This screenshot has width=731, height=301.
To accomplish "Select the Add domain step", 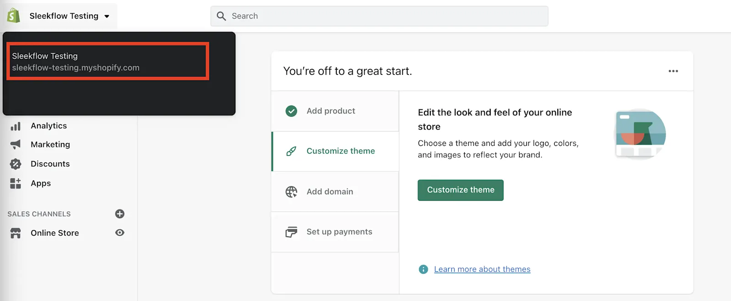I will 335,192.
